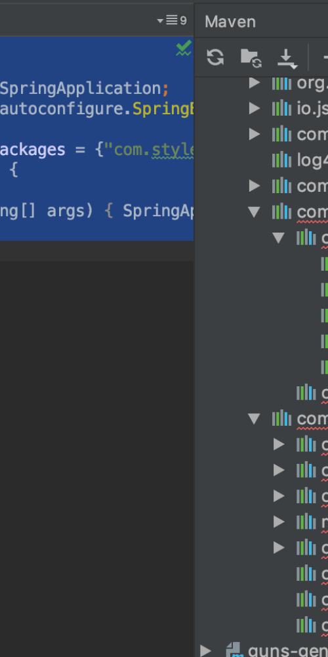Open the recent files list showing 9
Viewport: 328px width, 657px height.
click(x=172, y=20)
